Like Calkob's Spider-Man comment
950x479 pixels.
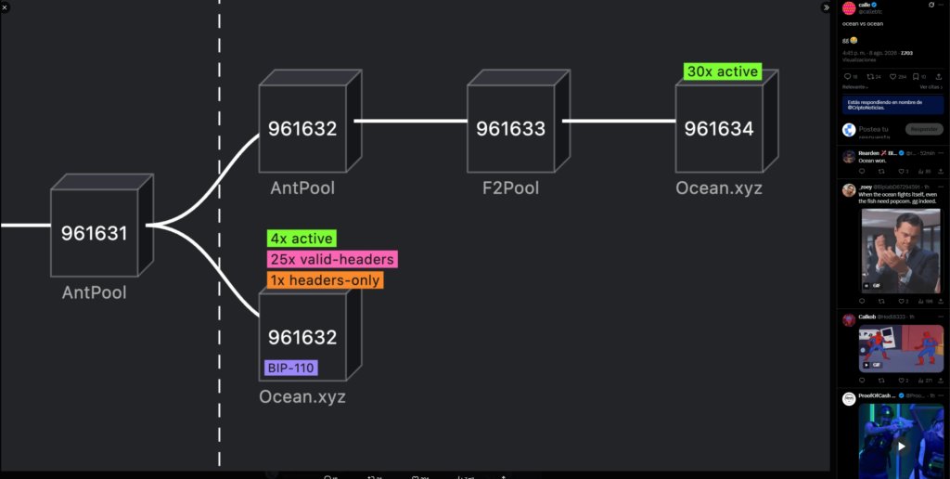904,381
